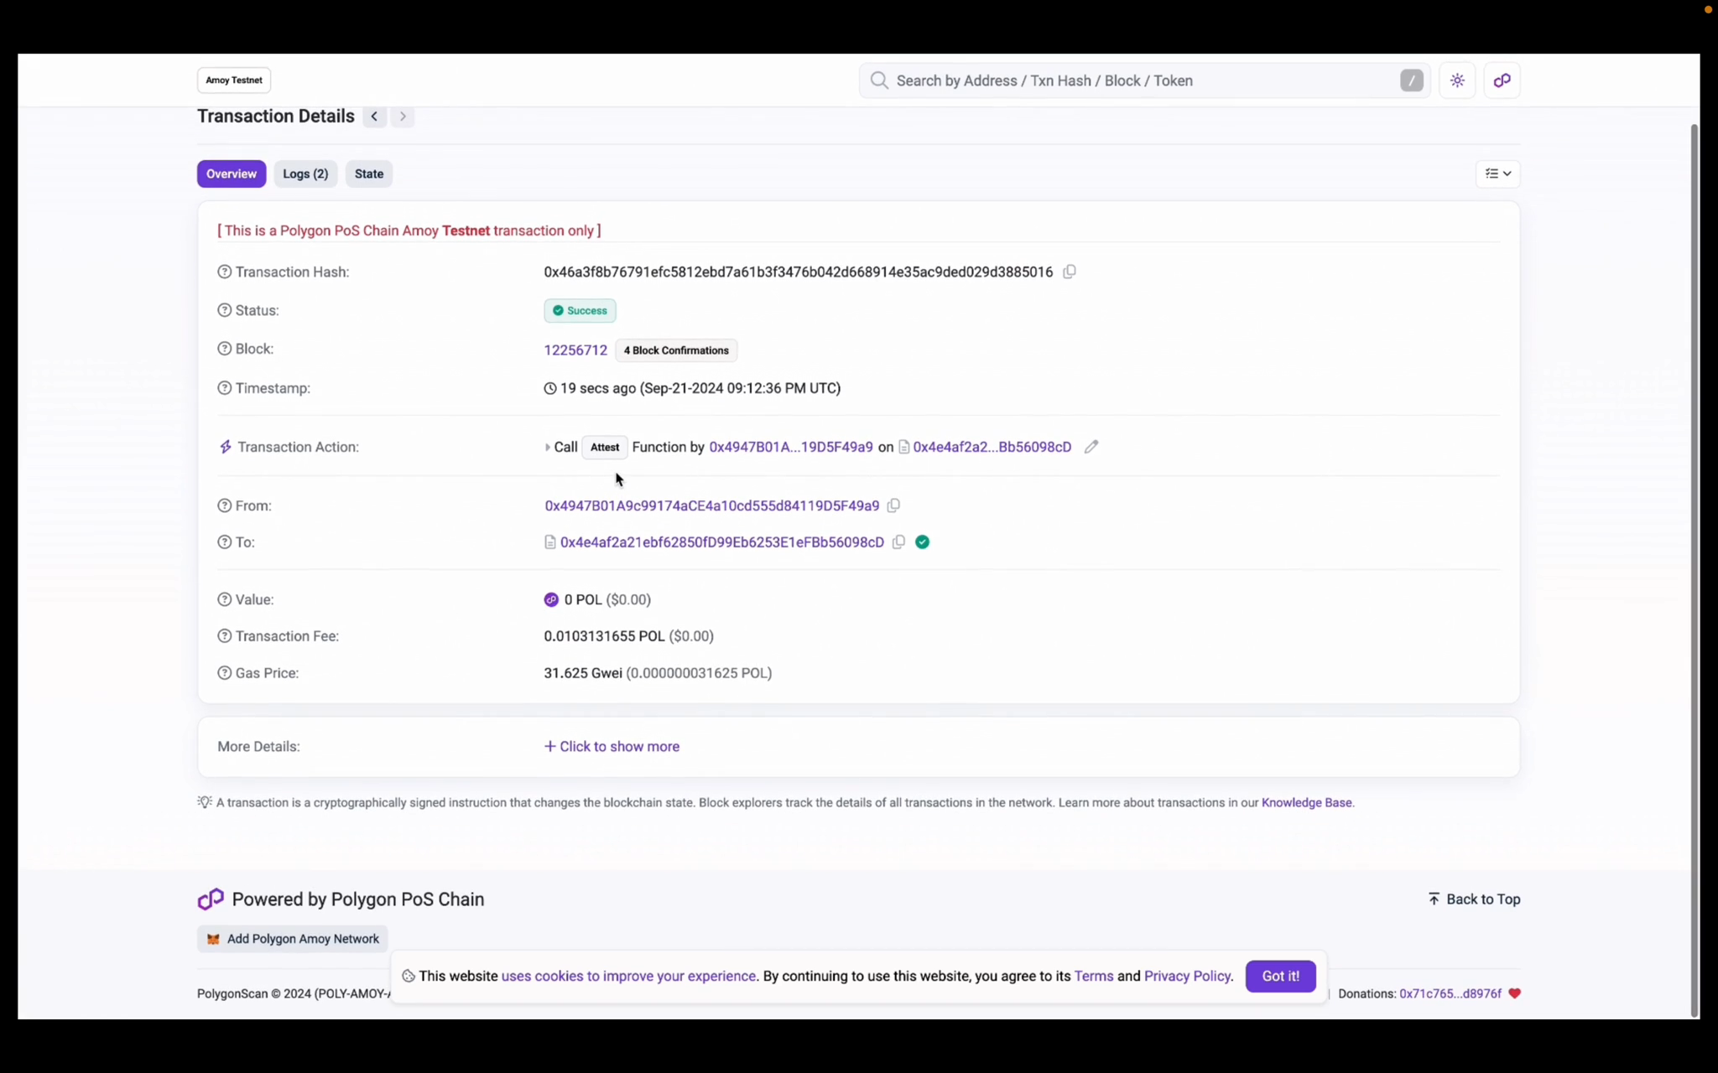Click help icon beside Transaction Fee

224,636
